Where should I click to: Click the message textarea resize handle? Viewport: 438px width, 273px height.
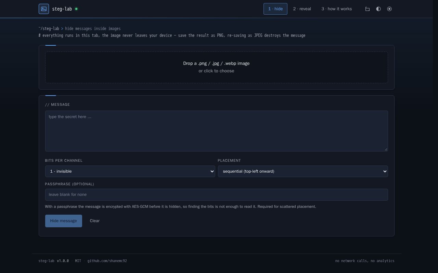coord(386,149)
